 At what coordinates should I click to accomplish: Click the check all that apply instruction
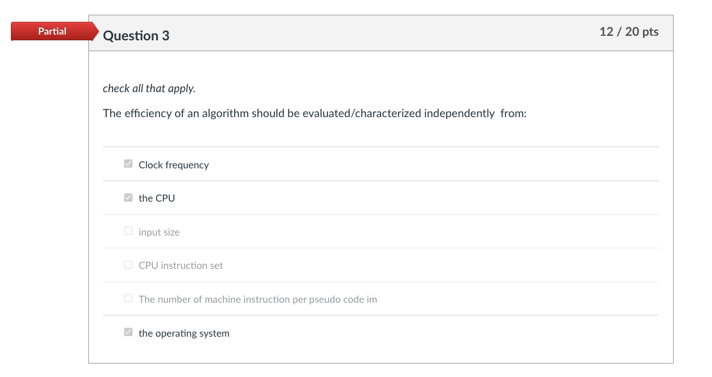(149, 88)
